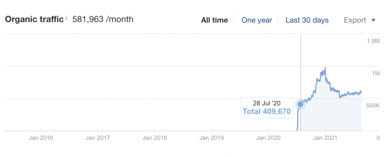Image resolution: width=388 pixels, height=157 pixels.
Task: Show Last 30 days data
Action: point(307,20)
